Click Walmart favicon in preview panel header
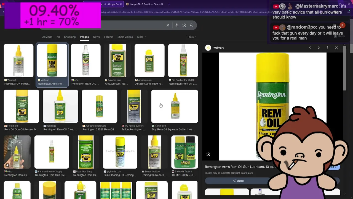Viewport: 353px width, 199px height. (x=208, y=48)
